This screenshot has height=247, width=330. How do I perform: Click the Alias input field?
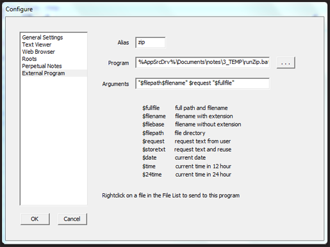tap(151, 42)
